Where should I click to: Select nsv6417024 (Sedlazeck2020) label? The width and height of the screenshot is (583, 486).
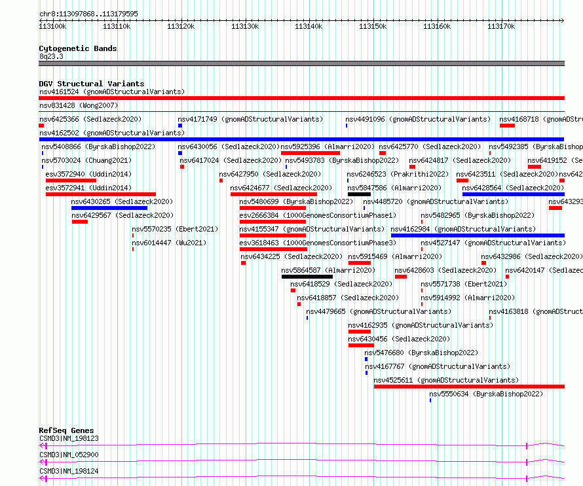(231, 160)
